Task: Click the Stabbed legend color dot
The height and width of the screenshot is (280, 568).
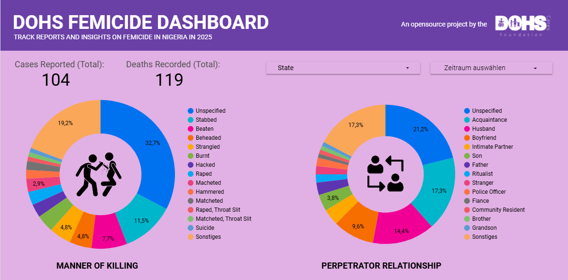Action: [x=191, y=120]
